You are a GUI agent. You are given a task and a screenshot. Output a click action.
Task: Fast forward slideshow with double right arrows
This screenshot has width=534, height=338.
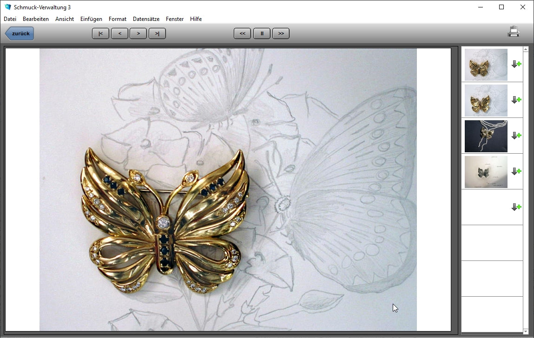pos(281,33)
